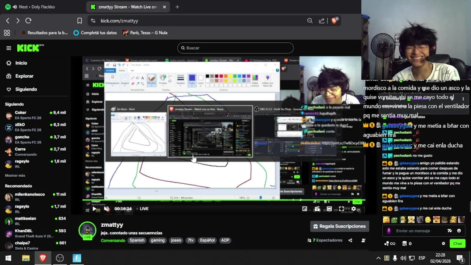Open chat settings gear
This screenshot has width=471, height=265.
(443, 244)
